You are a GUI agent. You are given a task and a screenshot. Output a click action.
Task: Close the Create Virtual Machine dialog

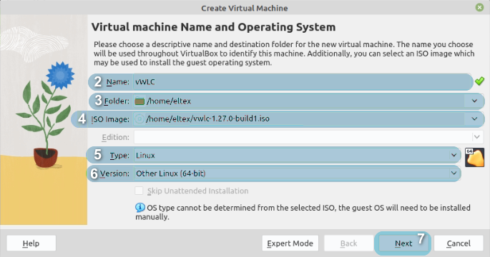(479, 7)
